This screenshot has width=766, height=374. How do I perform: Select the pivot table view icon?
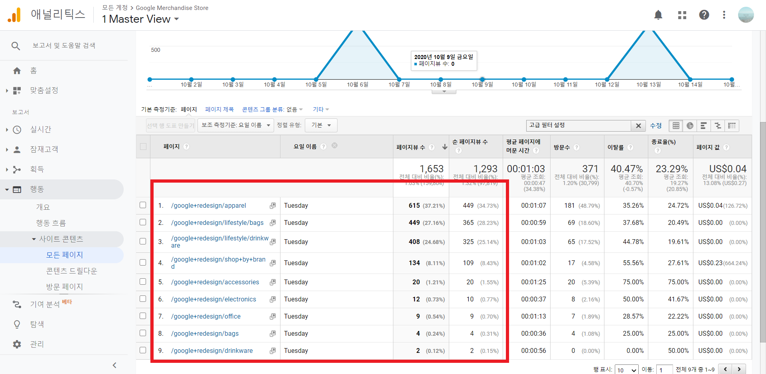[732, 126]
